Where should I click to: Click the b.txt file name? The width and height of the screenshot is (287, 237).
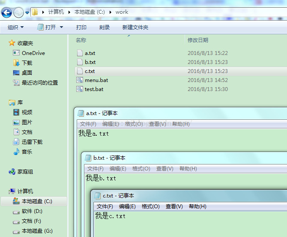[90, 62]
